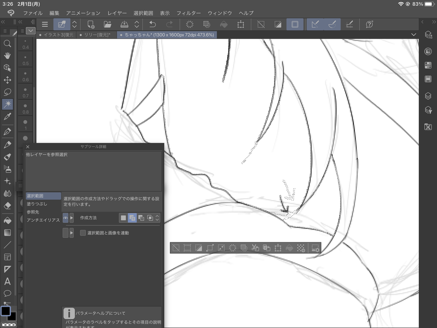Select the straight line figure tool
The height and width of the screenshot is (328, 437).
(x=8, y=245)
